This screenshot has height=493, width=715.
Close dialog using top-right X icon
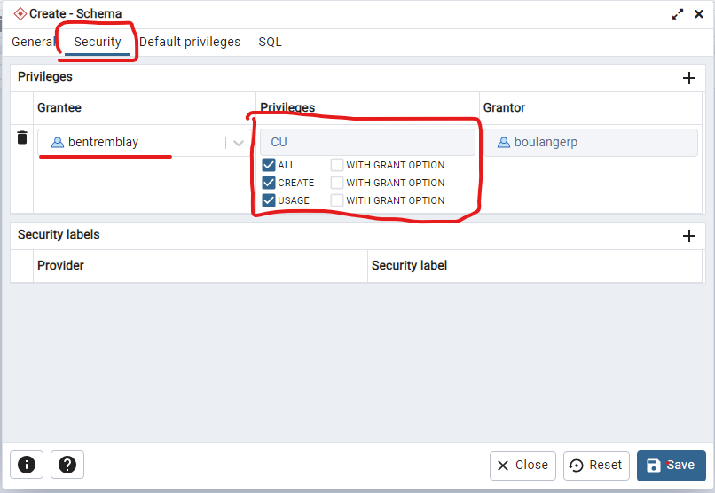pyautogui.click(x=700, y=14)
